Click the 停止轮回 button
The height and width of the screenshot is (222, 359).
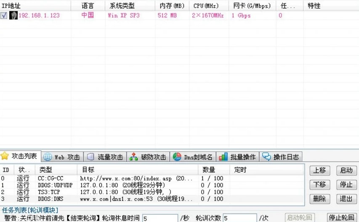pos(342,217)
